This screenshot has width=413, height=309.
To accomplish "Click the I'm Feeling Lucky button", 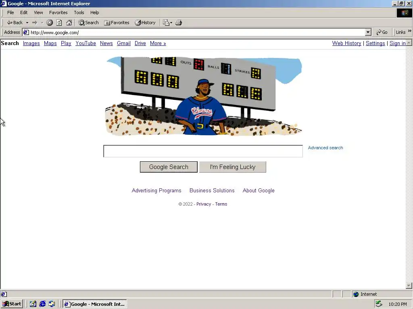I will pos(233,167).
